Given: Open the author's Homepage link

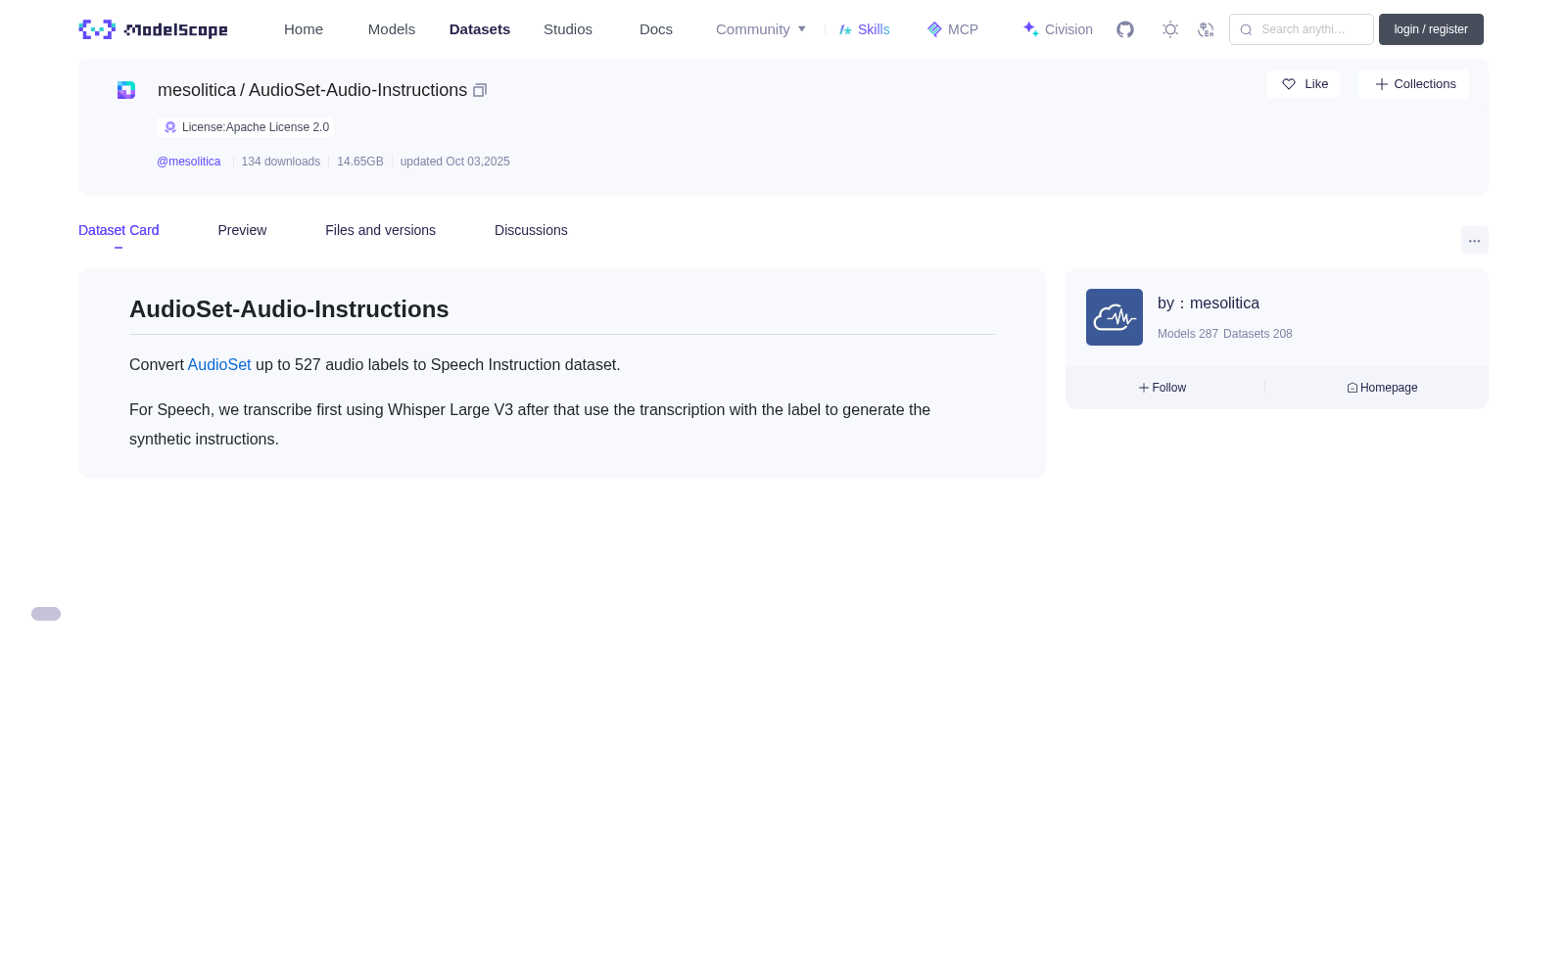Looking at the screenshot, I should 1382,388.
